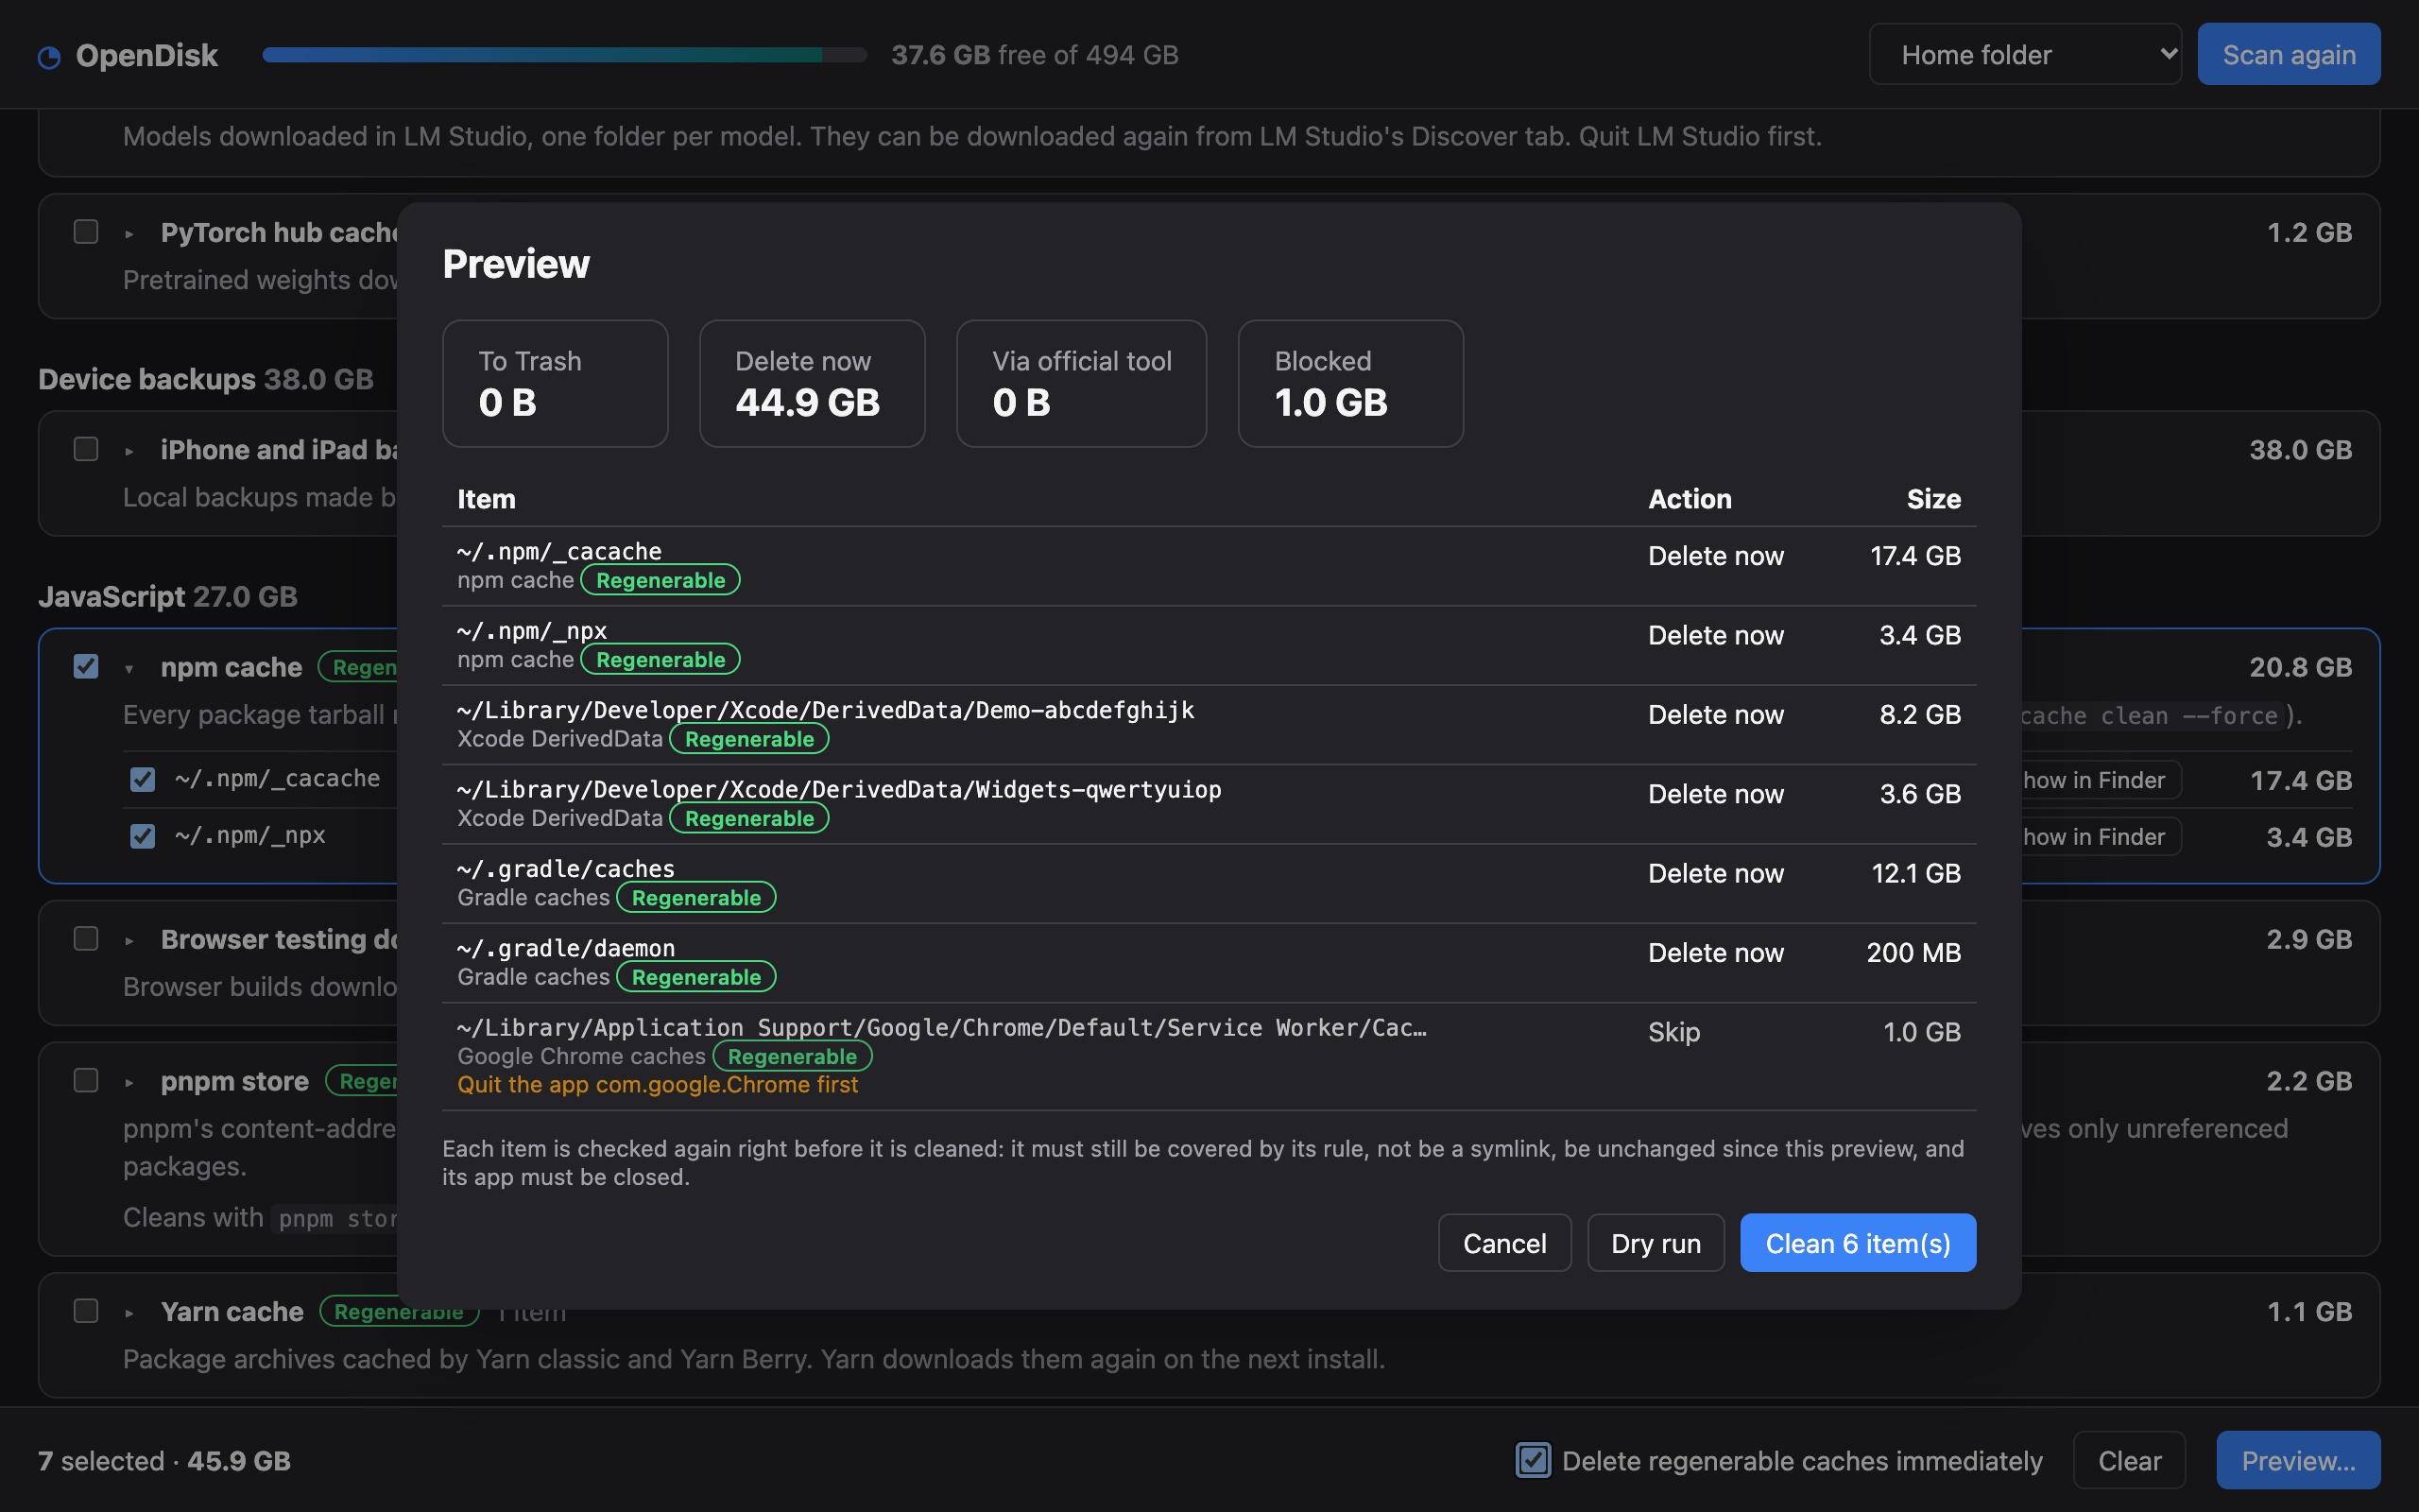Tick the Yarn cache checkbox
The width and height of the screenshot is (2419, 1512).
(86, 1311)
